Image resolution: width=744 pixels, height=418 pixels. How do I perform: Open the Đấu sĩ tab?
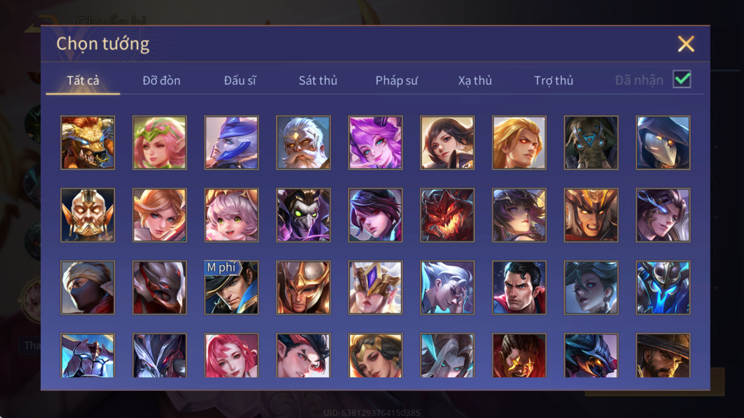point(239,80)
